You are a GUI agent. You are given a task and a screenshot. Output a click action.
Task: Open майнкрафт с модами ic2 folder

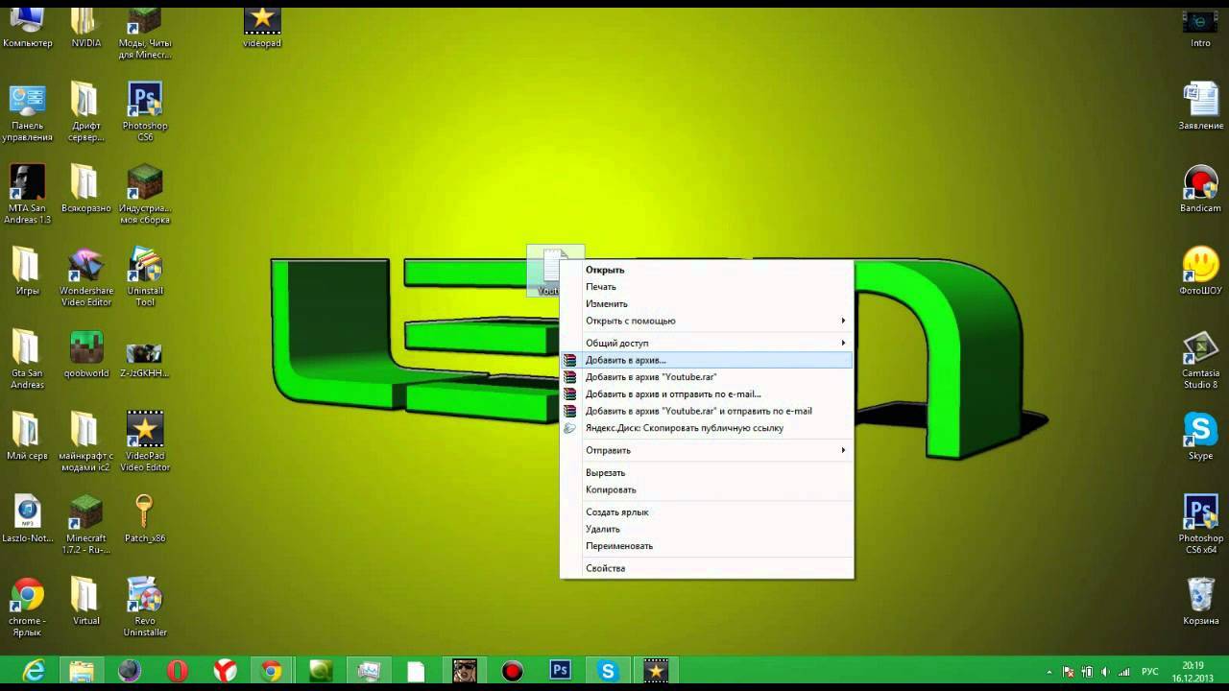[x=85, y=443]
